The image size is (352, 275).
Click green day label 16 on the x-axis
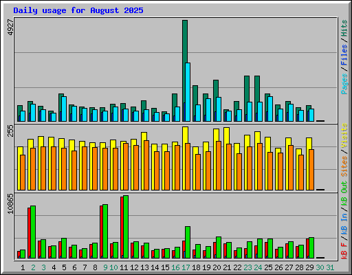[175, 267]
